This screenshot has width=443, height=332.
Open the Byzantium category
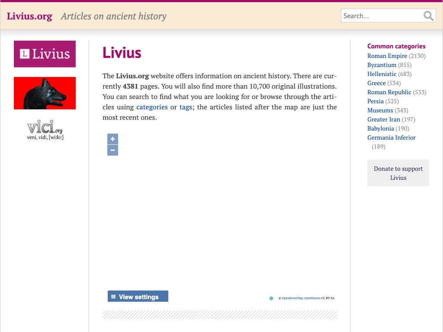click(382, 65)
